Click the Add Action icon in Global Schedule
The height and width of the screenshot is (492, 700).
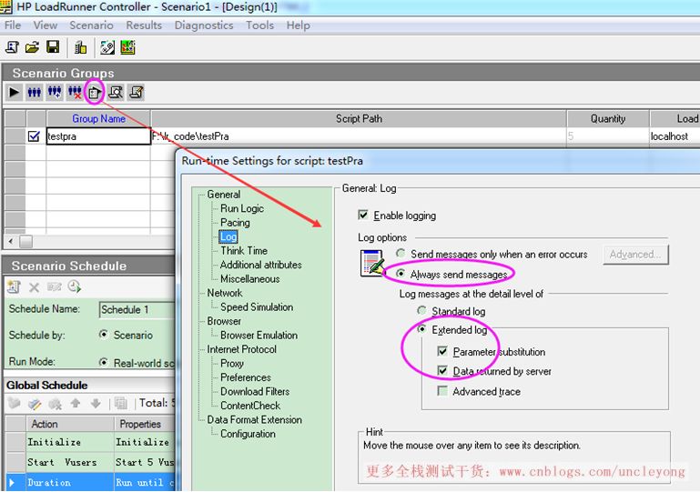tap(15, 404)
